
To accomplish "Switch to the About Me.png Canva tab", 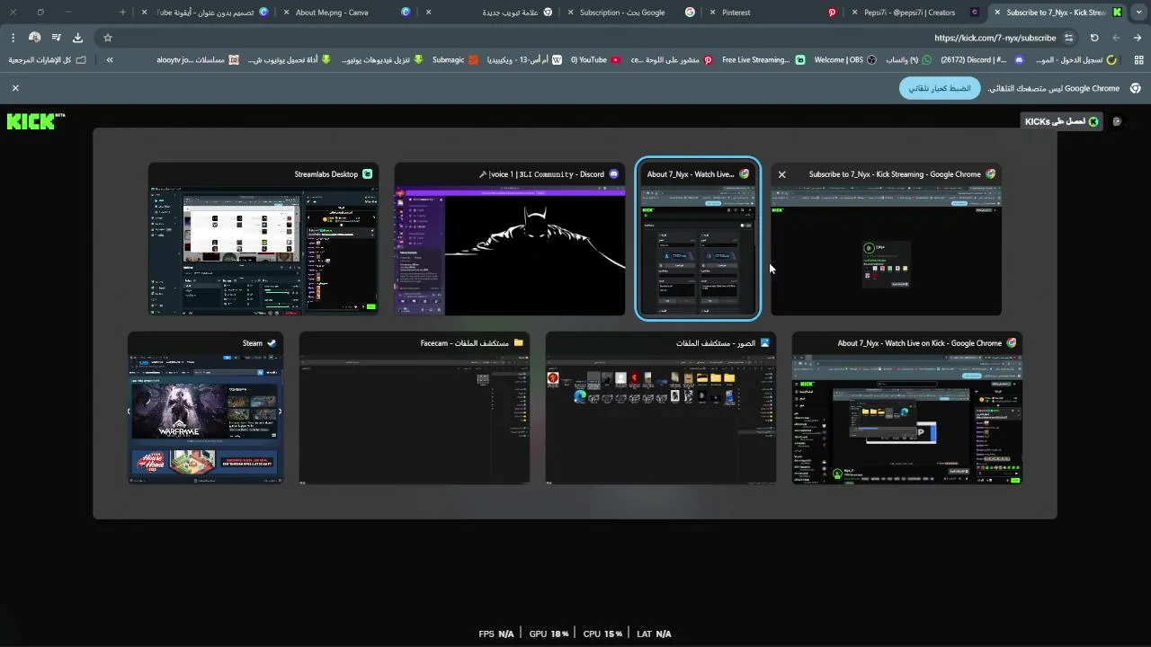I will click(x=346, y=13).
